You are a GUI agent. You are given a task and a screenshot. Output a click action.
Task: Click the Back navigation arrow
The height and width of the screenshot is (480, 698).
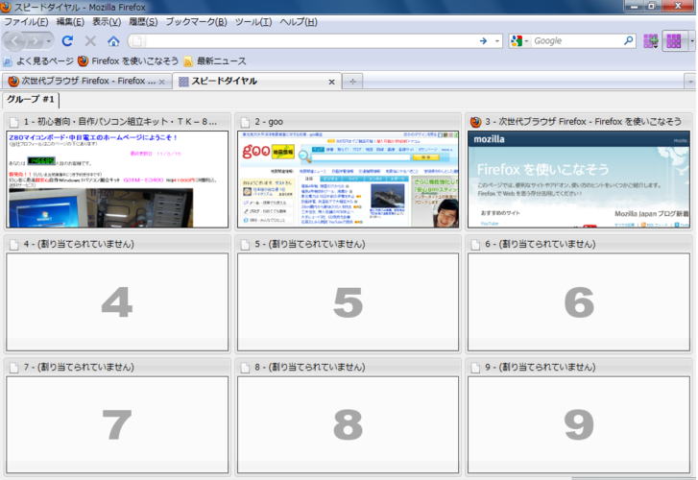[14, 41]
